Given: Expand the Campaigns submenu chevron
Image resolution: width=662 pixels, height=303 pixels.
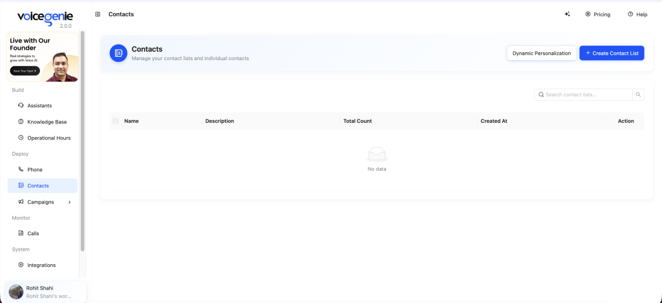Looking at the screenshot, I should pos(69,202).
